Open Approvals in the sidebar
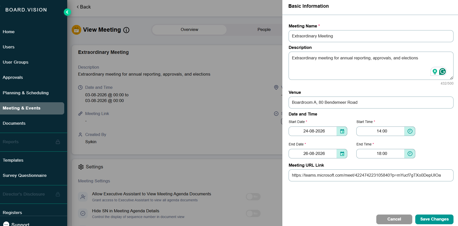Image resolution: width=458 pixels, height=226 pixels. tap(13, 77)
